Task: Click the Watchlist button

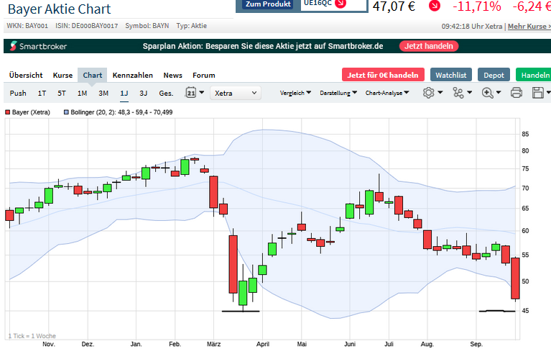Action: coord(450,75)
